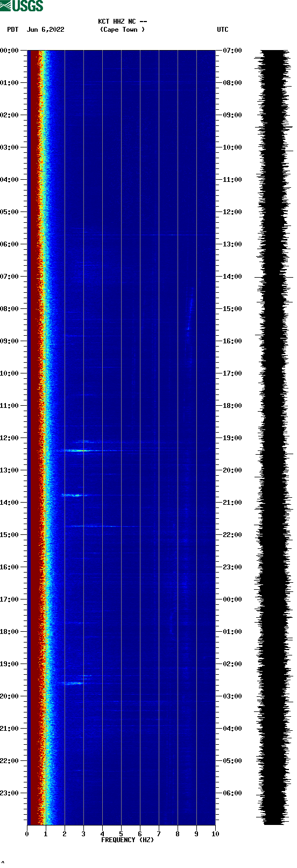Click the 0 Hz frequency tick label
This screenshot has width=297, height=868.
click(x=27, y=834)
